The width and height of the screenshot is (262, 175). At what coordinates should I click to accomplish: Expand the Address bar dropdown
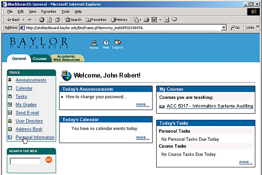[x=224, y=28]
